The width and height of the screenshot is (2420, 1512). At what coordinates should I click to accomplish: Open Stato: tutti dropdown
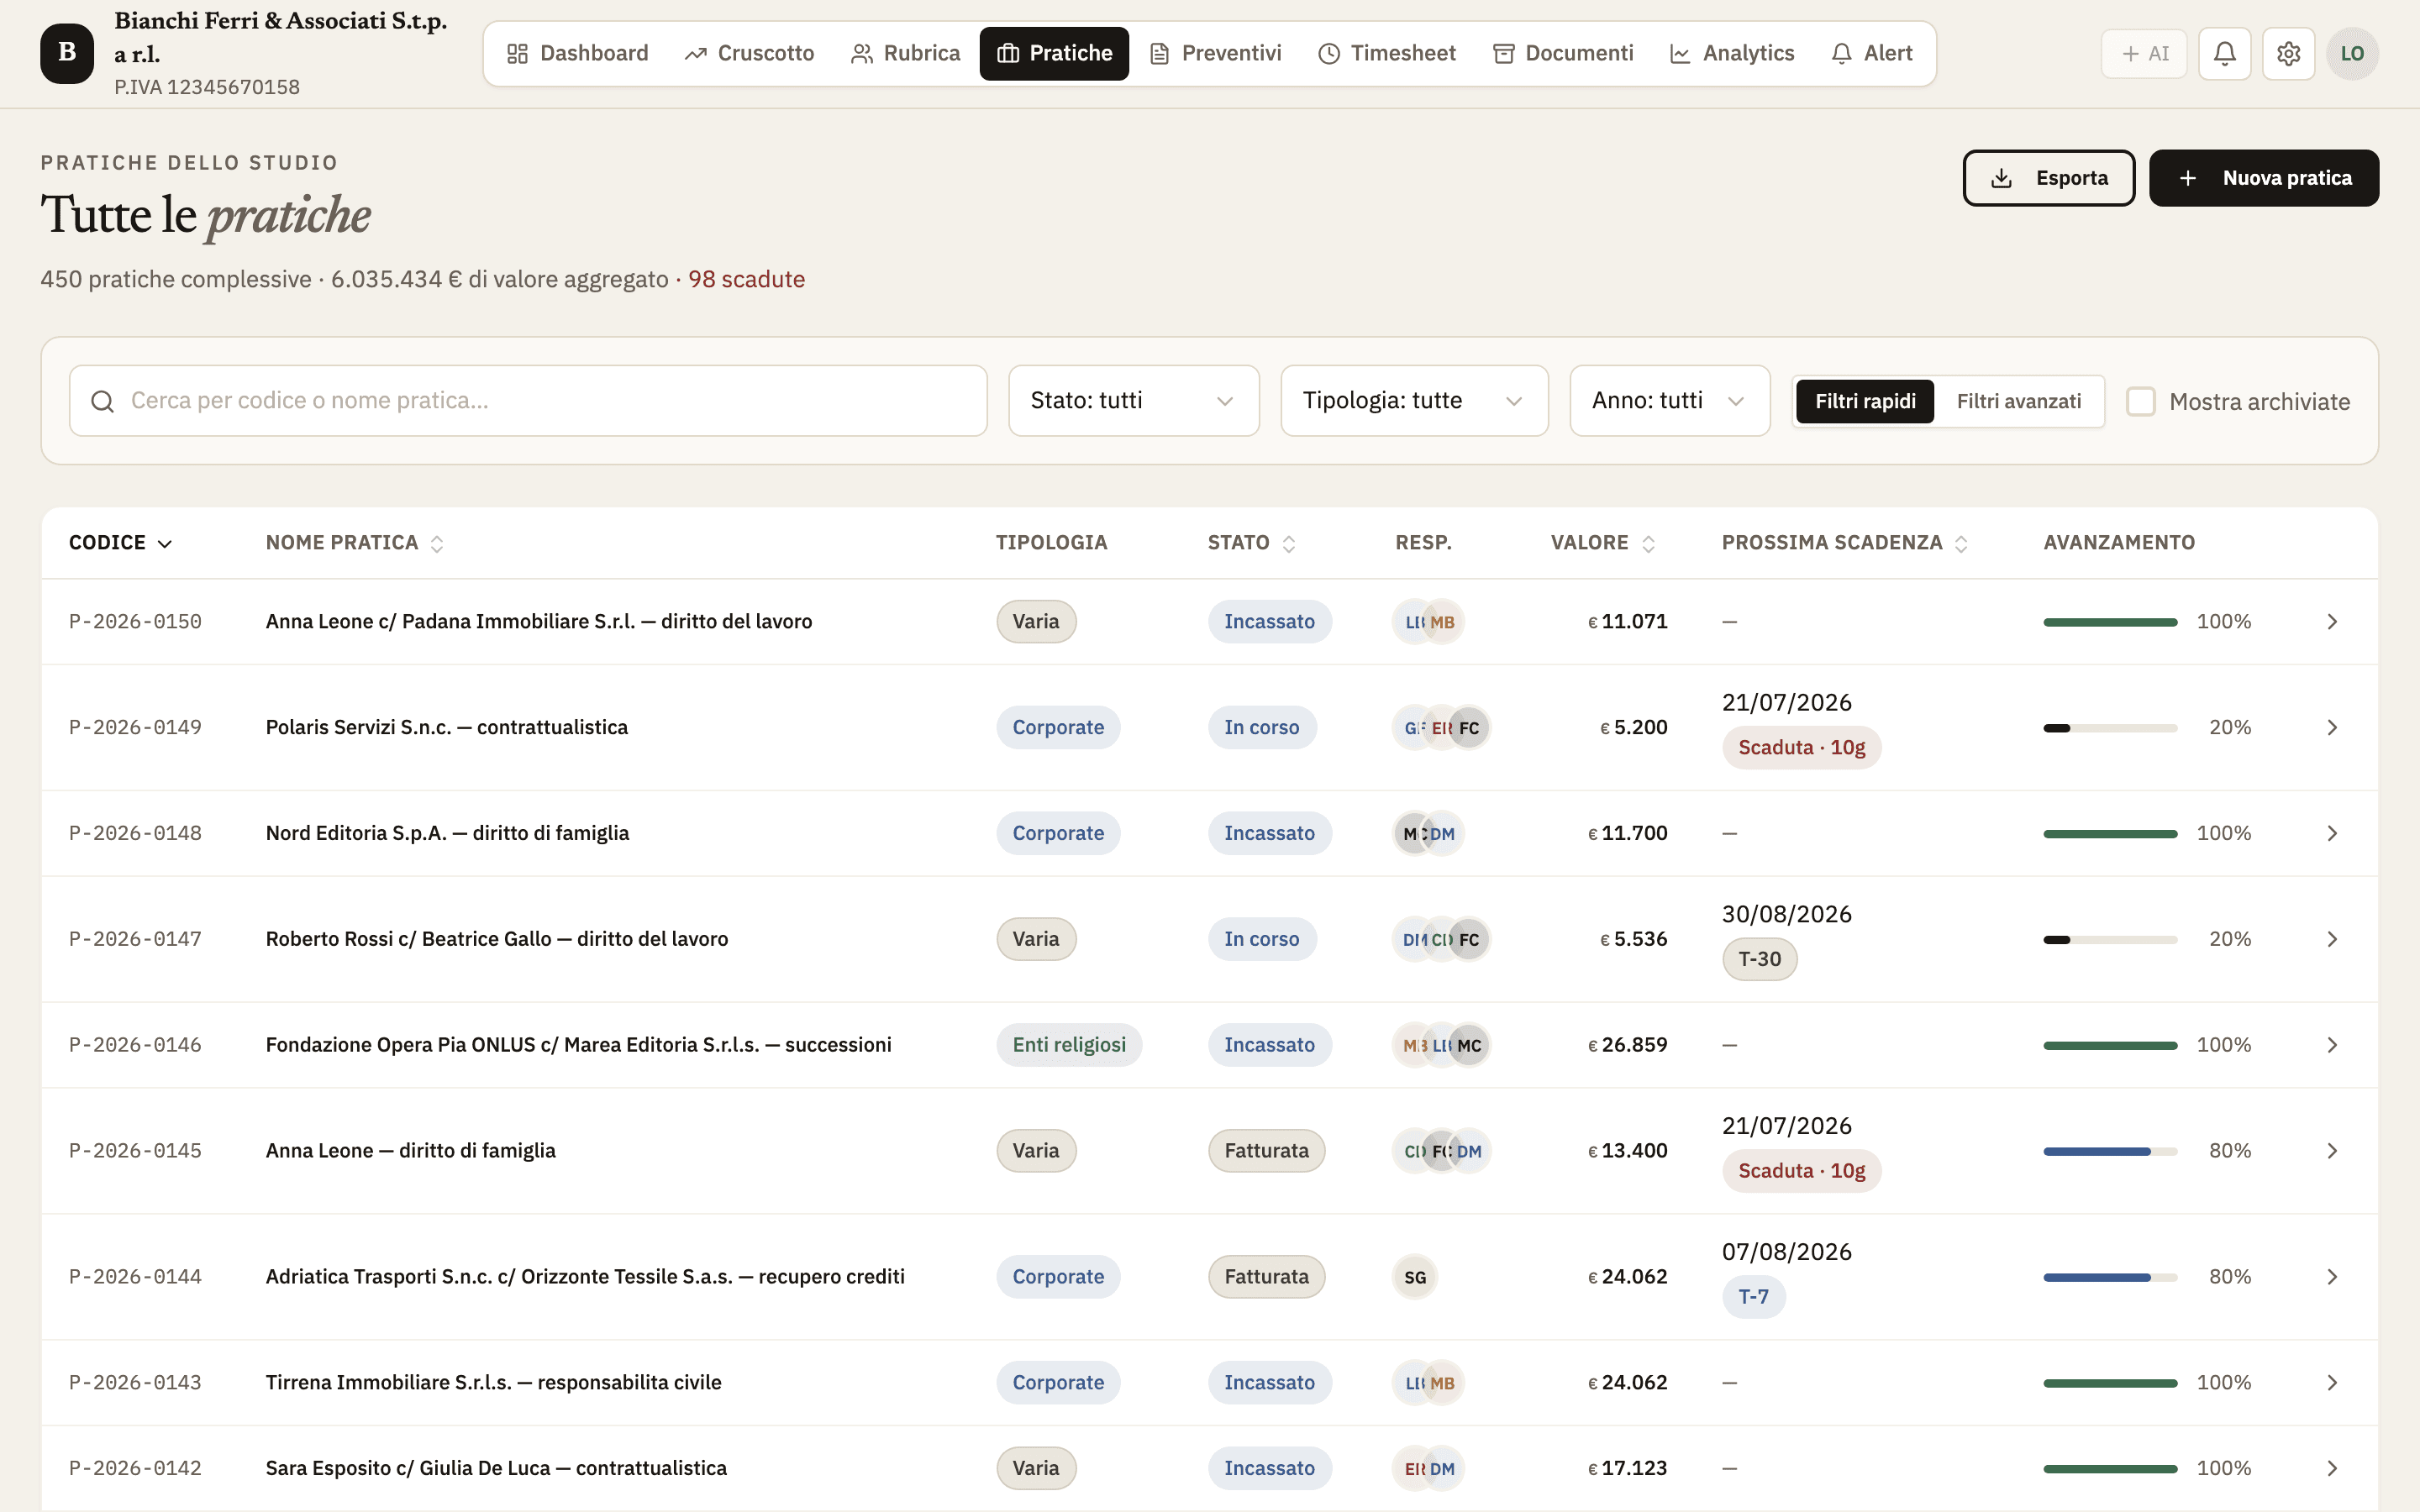1133,400
